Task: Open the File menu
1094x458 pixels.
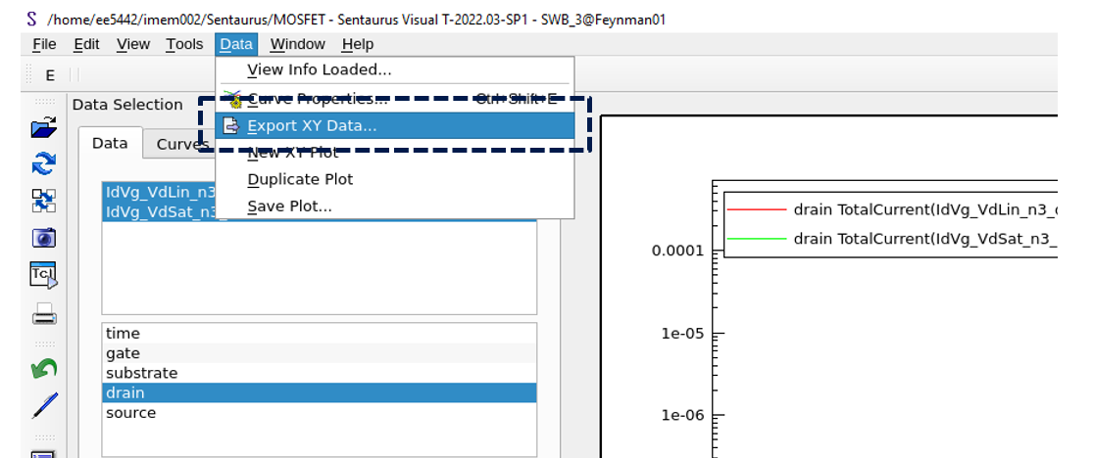Action: pos(44,44)
